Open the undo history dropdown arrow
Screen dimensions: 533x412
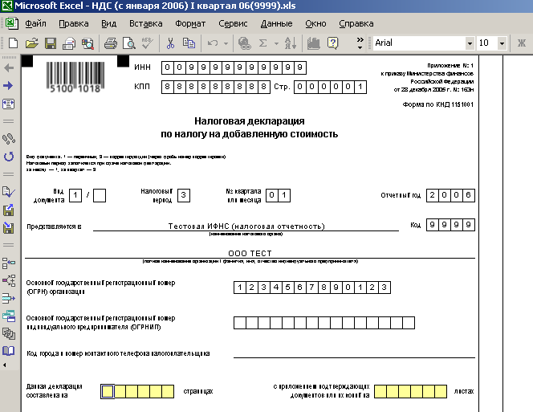point(226,43)
